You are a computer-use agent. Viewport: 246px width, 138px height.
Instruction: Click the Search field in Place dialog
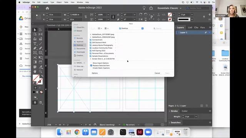coord(162,28)
